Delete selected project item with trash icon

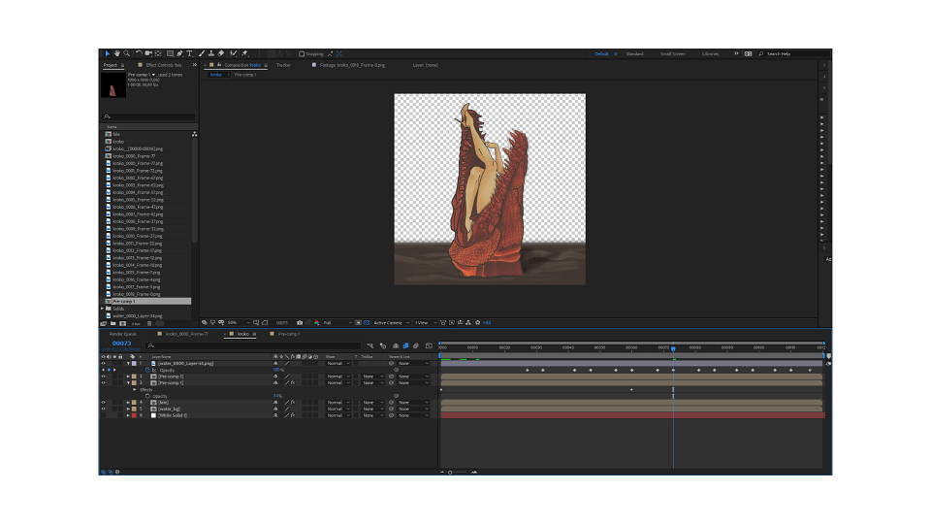[149, 323]
